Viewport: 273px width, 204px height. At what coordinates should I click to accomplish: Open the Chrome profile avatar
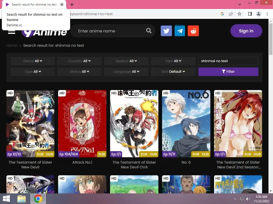point(259,14)
